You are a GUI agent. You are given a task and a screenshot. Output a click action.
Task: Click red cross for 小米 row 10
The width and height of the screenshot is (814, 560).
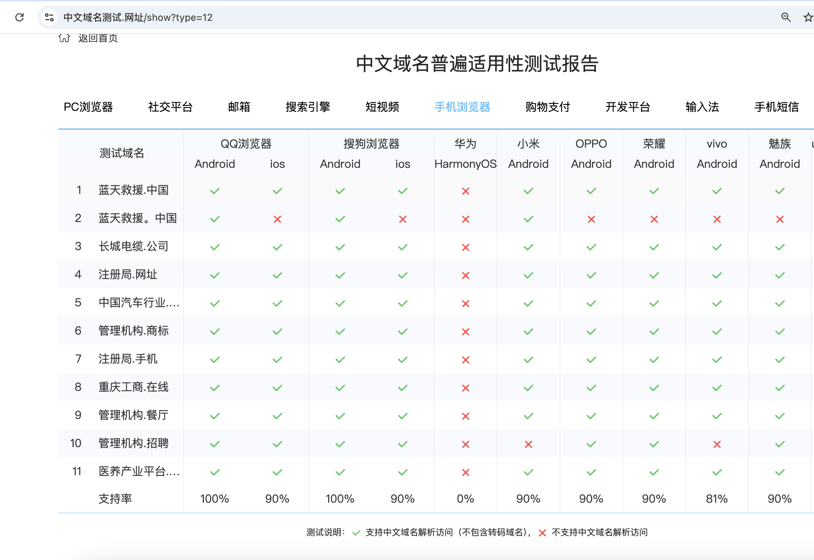[528, 444]
